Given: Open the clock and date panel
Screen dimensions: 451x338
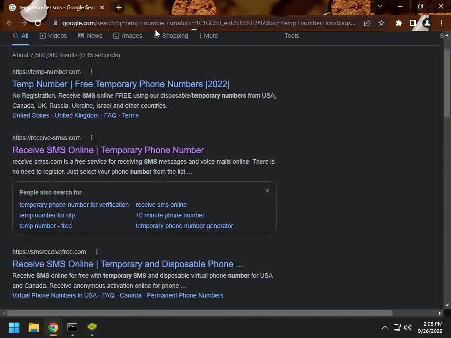Looking at the screenshot, I should [x=430, y=327].
